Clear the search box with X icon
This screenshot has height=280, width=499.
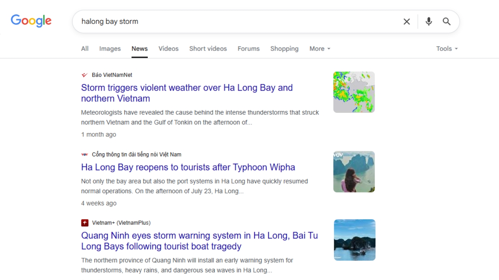coord(407,21)
